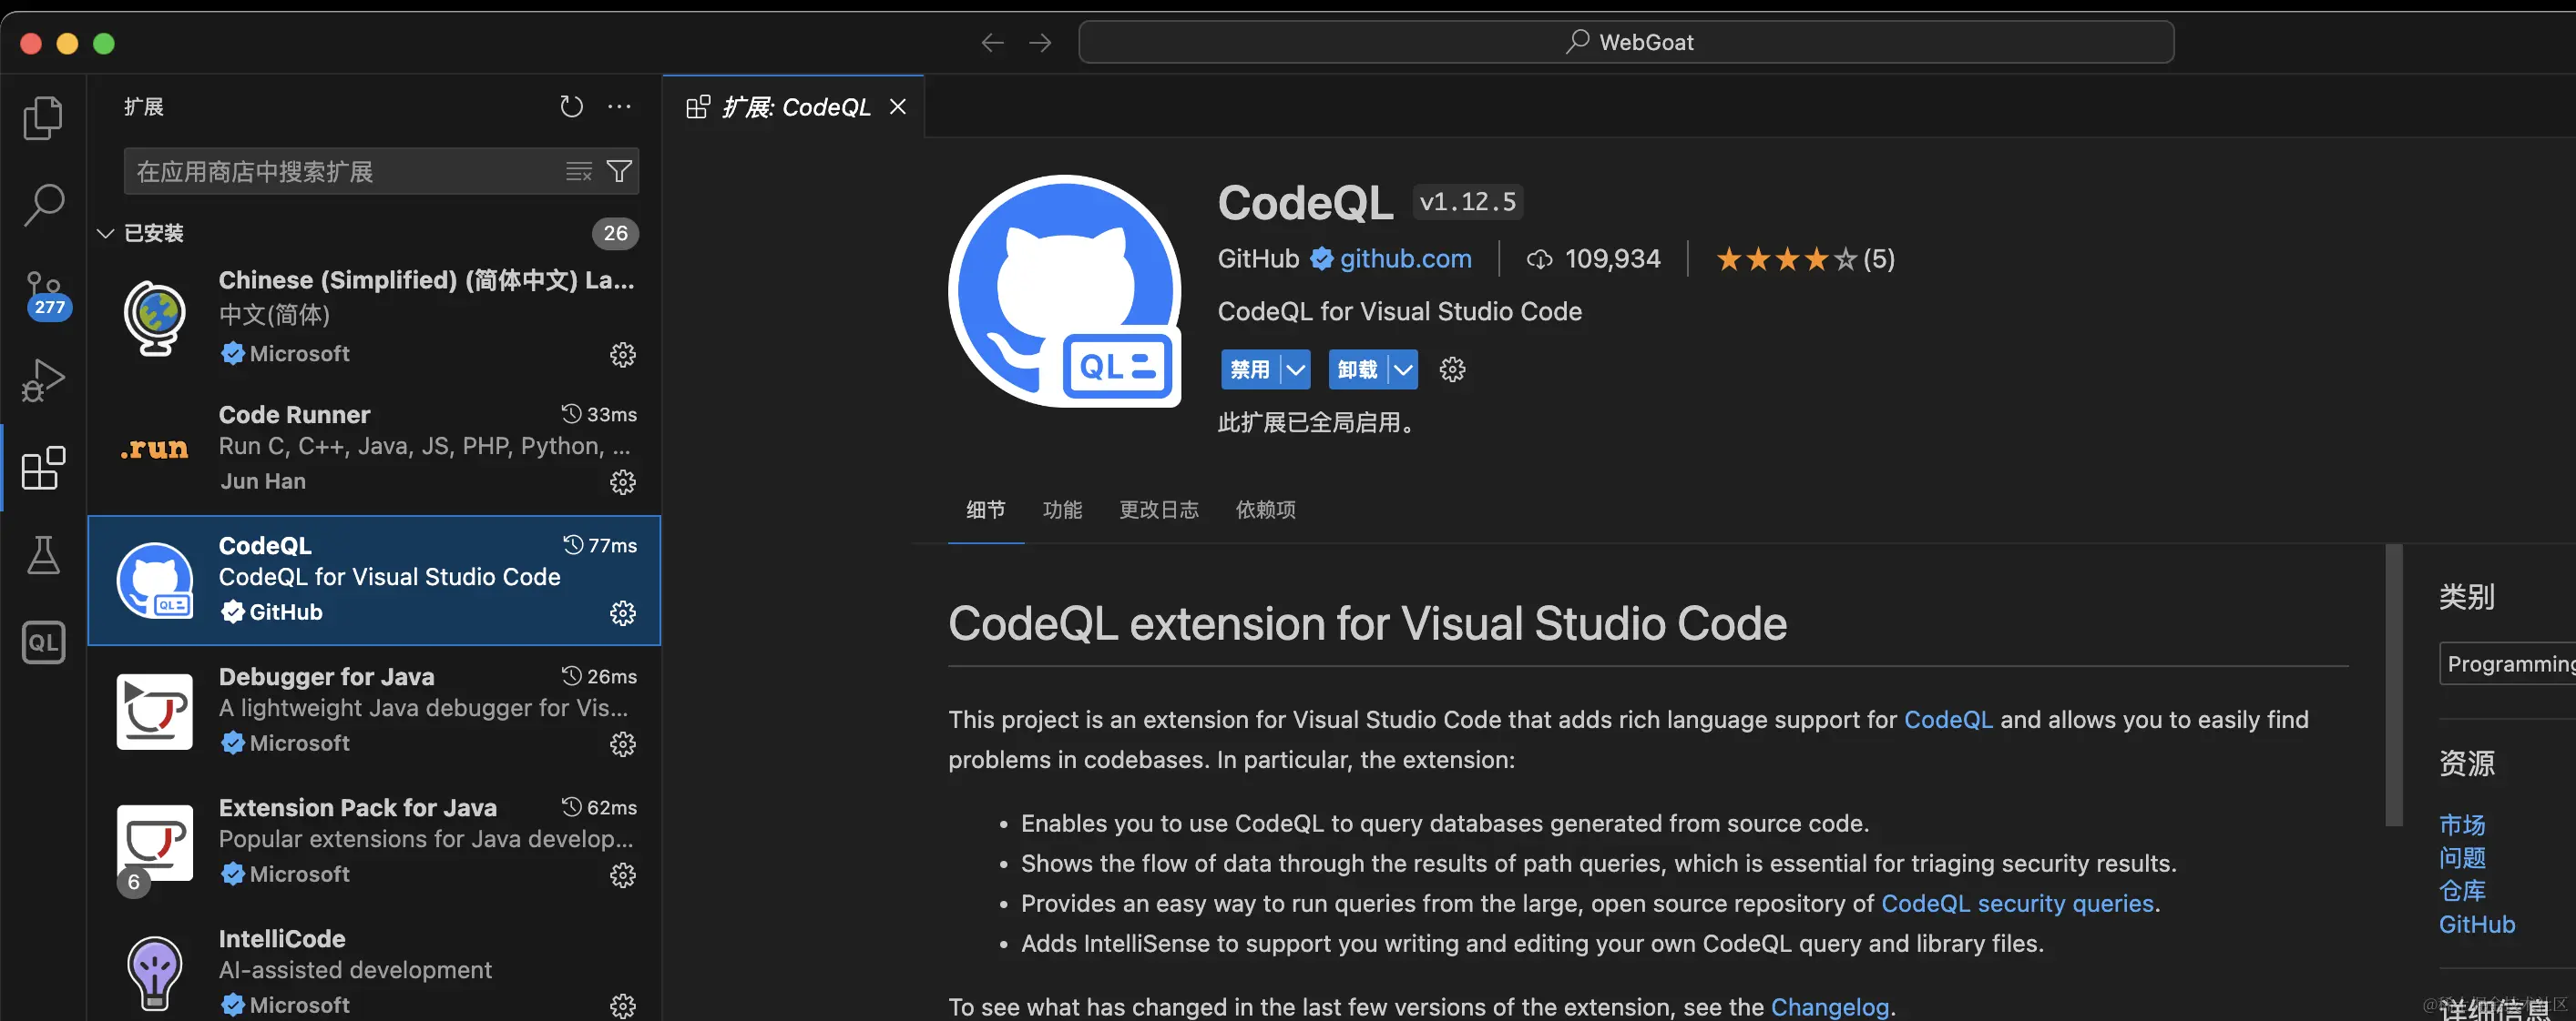Manage CodeQL list item gear icon
2576x1021 pixels.
[x=623, y=613]
